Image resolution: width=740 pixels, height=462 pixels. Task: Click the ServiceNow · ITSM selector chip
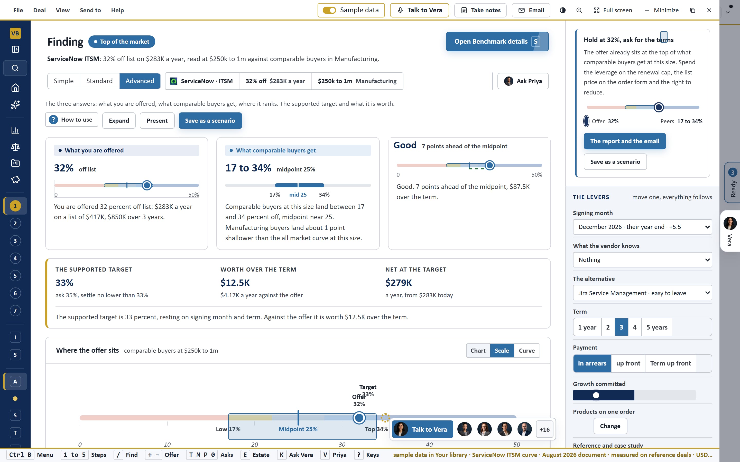pos(202,81)
